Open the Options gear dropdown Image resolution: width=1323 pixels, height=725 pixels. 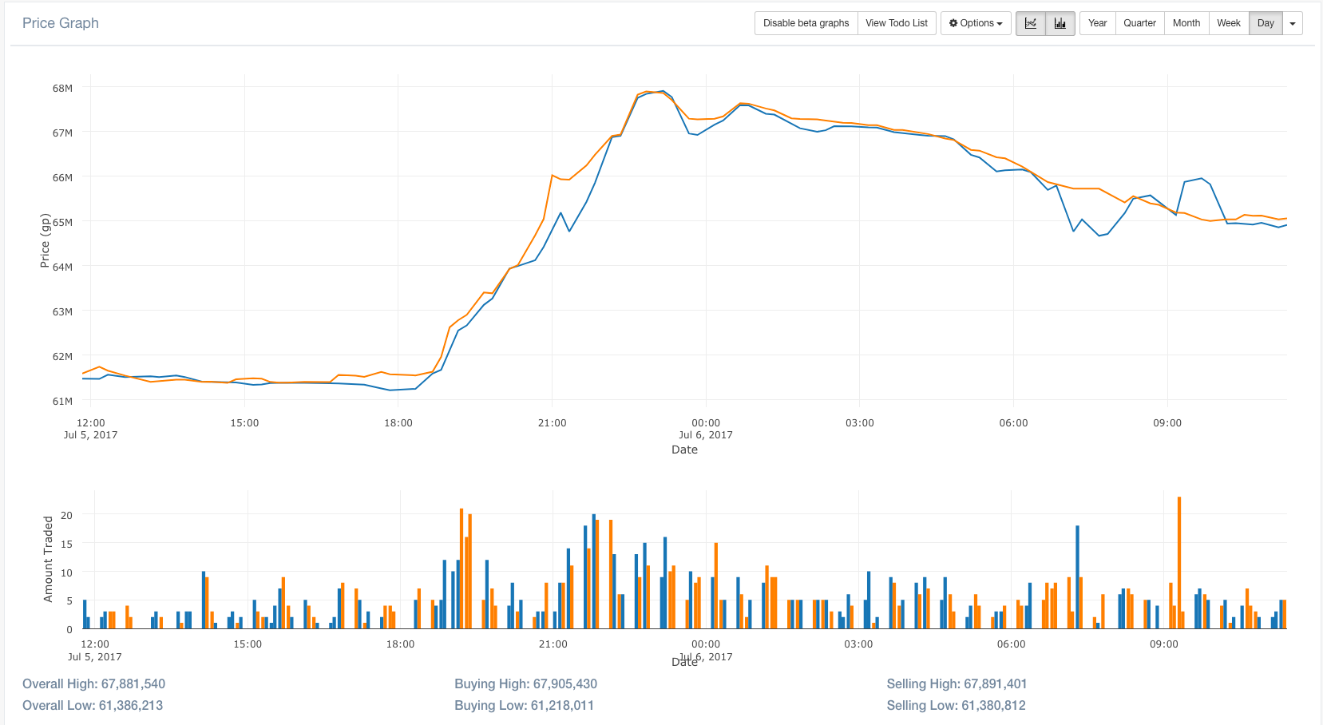coord(976,23)
